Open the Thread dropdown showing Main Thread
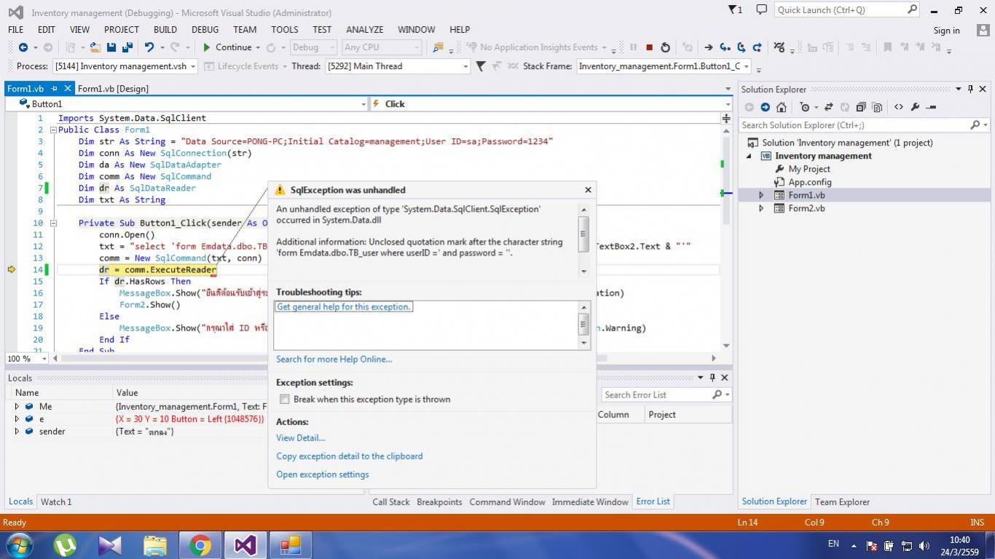The height and width of the screenshot is (559, 995). point(398,66)
